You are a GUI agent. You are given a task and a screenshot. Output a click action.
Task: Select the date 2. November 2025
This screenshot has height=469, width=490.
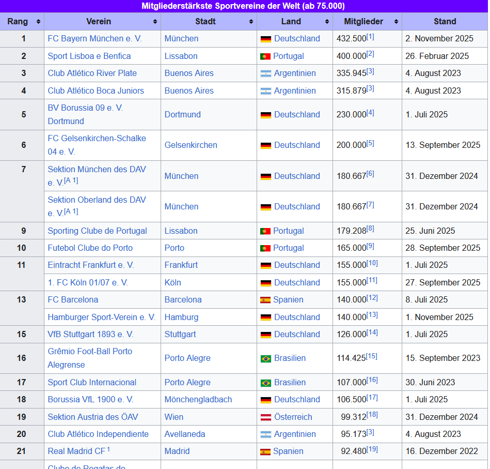tap(439, 38)
